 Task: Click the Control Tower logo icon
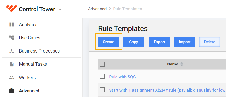pyautogui.click(x=12, y=8)
